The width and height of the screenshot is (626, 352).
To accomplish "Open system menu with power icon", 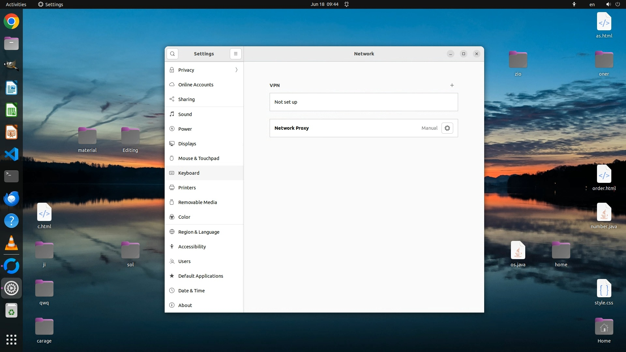I will coord(617,4).
